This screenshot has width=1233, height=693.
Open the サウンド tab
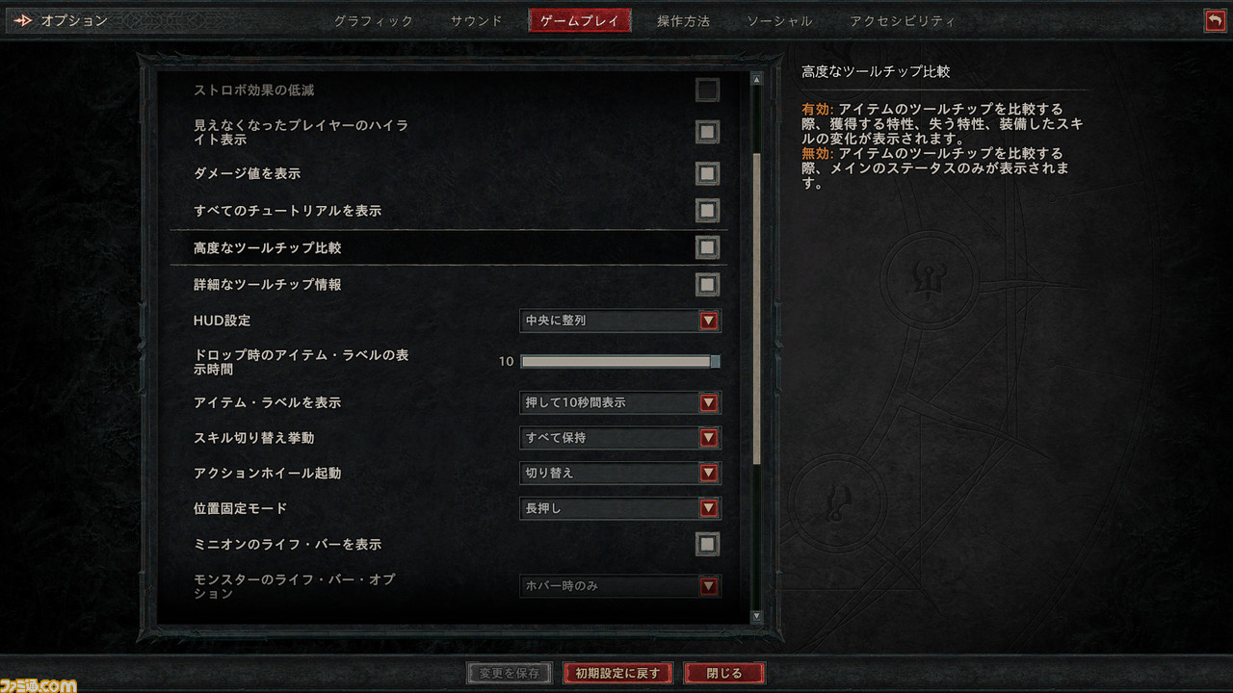[x=477, y=21]
